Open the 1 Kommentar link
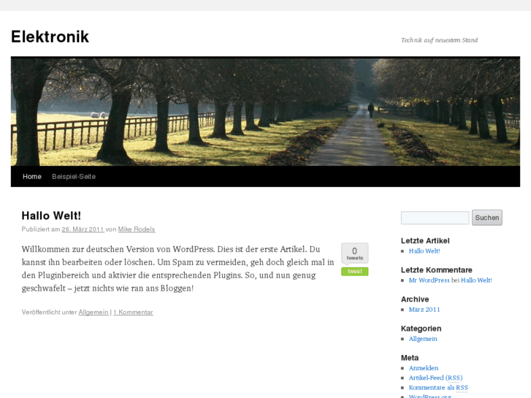531x398 pixels. pyautogui.click(x=133, y=313)
